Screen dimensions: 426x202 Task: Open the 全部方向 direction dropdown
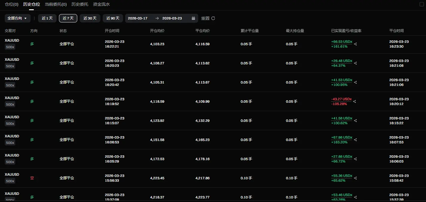(17, 18)
